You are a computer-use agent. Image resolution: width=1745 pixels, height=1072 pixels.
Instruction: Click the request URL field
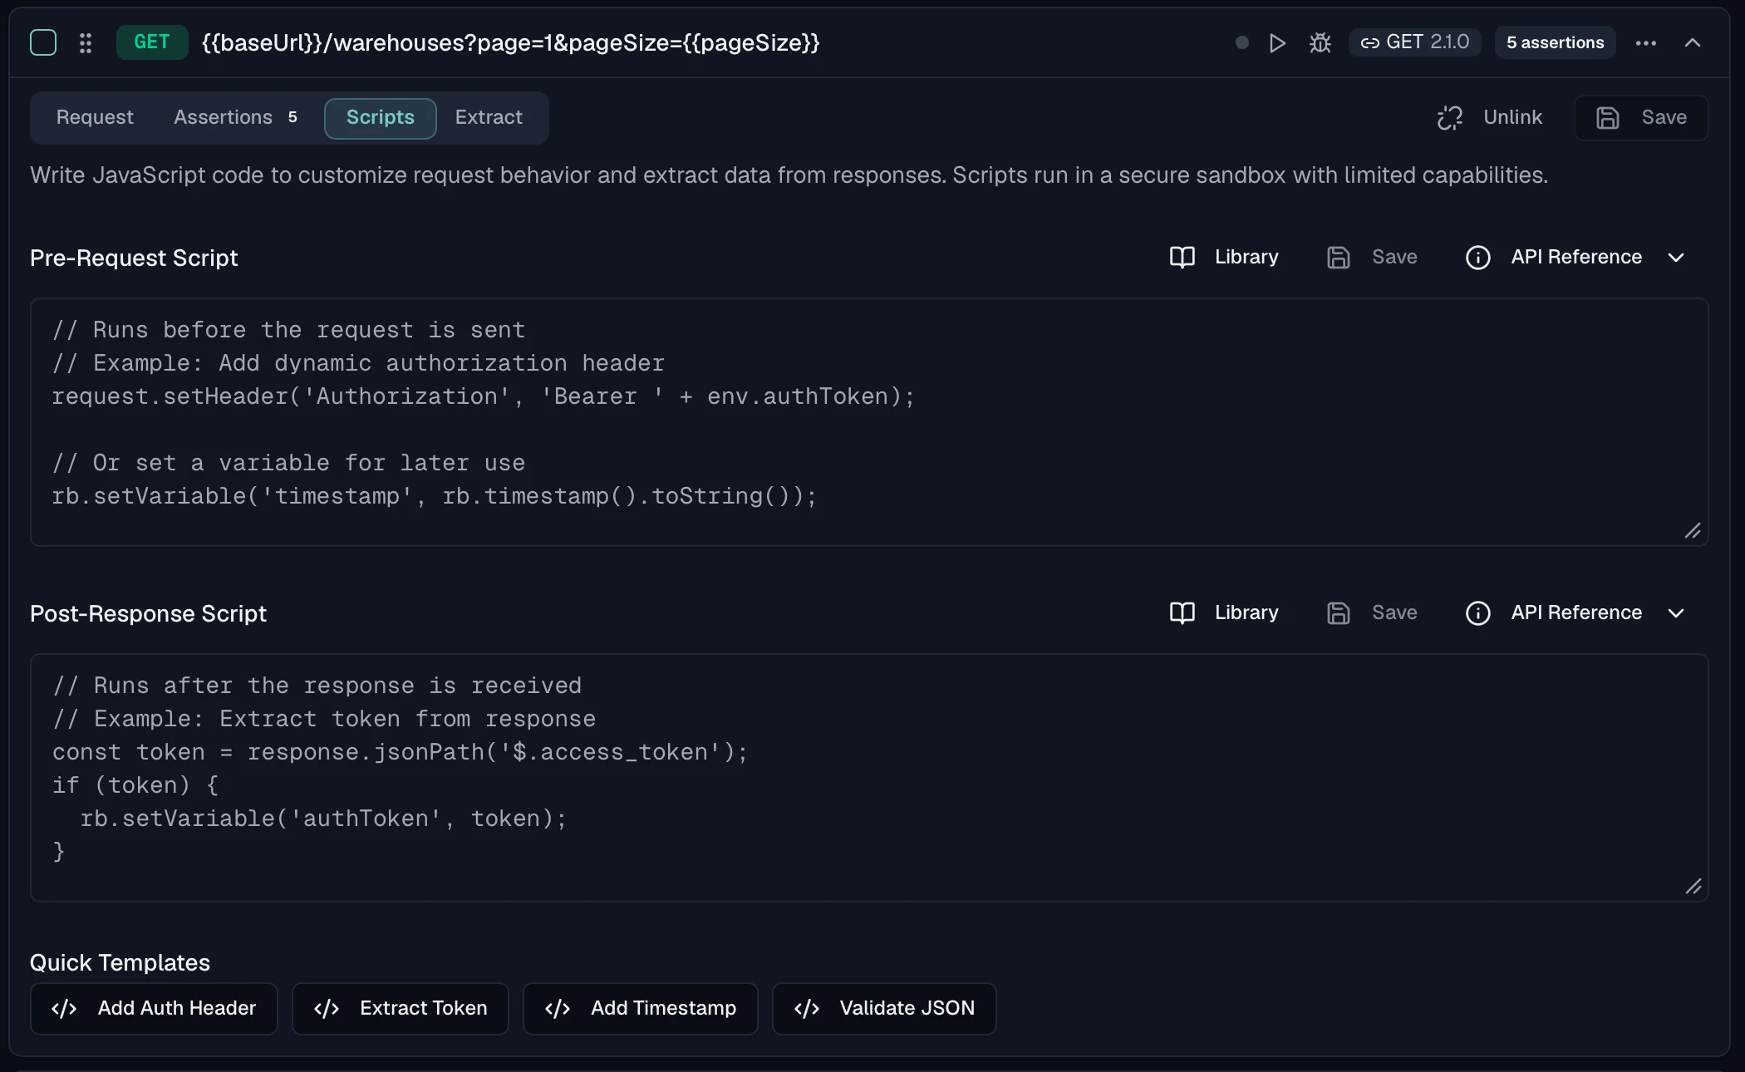(510, 42)
